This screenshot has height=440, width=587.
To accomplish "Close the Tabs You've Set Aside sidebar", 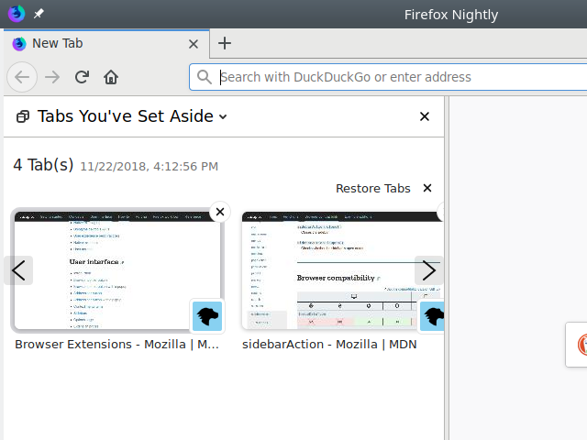I will pyautogui.click(x=425, y=116).
